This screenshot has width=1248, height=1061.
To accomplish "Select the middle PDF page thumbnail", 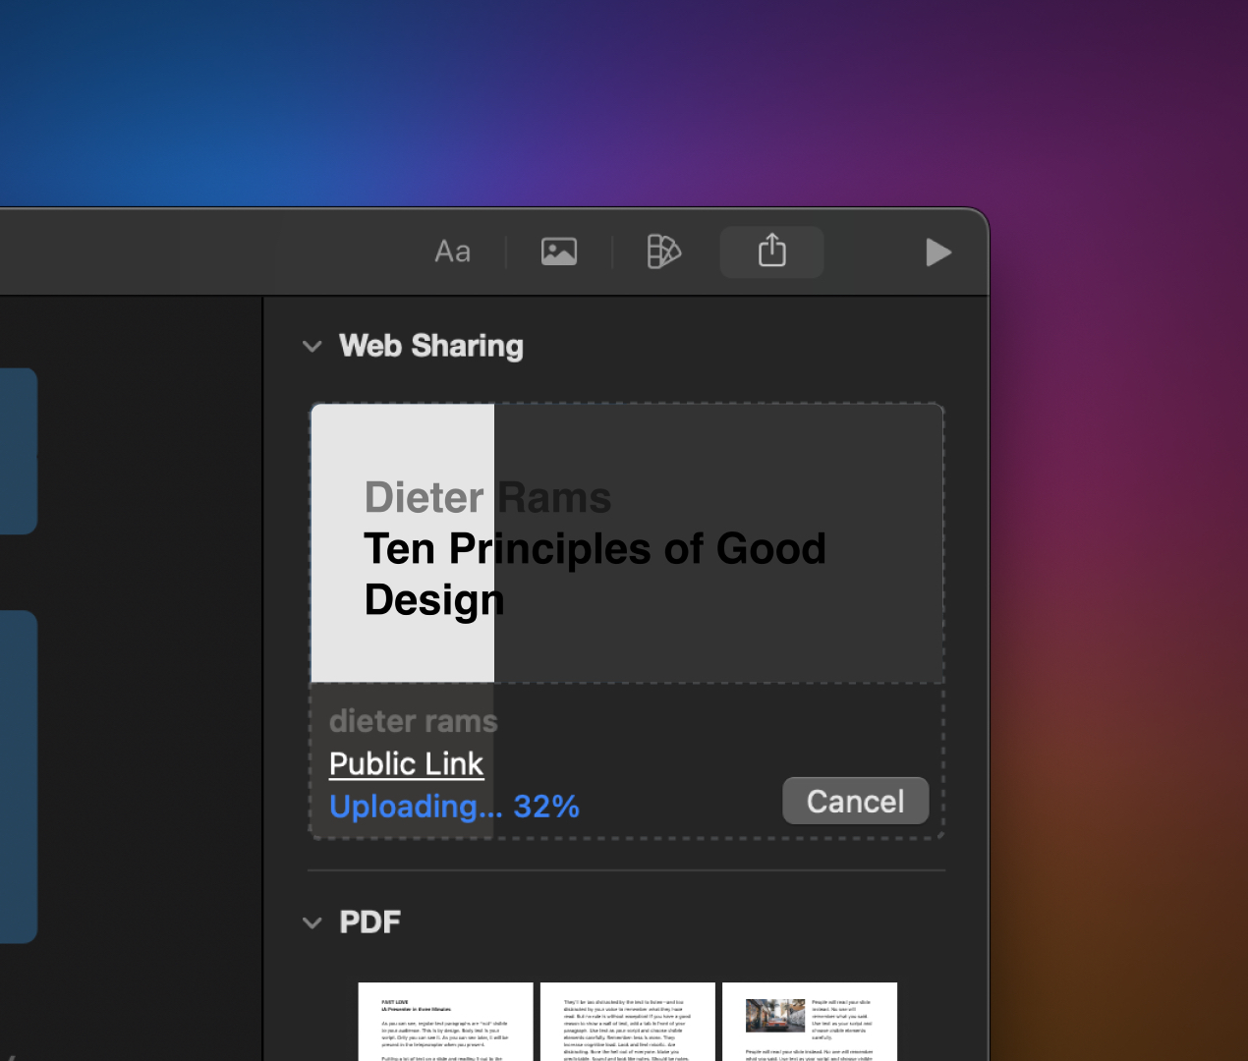I will [x=627, y=1021].
